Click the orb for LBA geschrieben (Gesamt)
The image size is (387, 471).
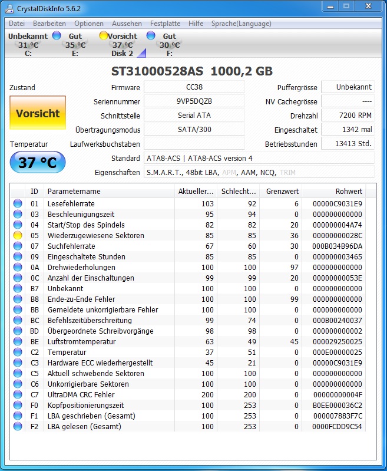[18, 416]
